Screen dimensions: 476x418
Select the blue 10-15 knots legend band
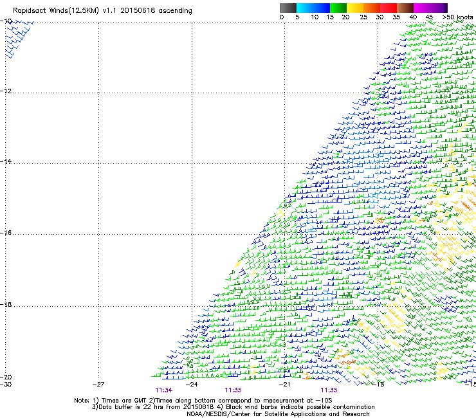322,8
